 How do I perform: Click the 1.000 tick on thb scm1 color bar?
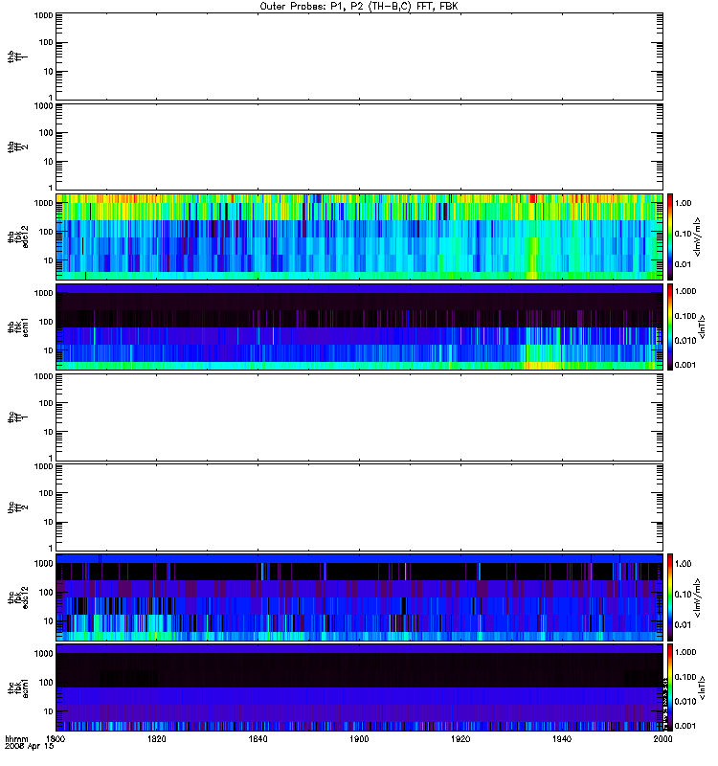pos(685,291)
